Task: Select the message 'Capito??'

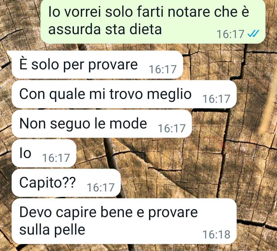Action: pyautogui.click(x=66, y=183)
